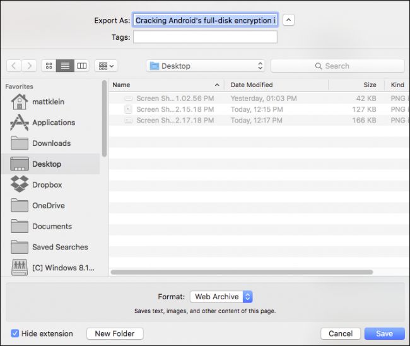
Task: Switch to list view
Action: point(65,66)
